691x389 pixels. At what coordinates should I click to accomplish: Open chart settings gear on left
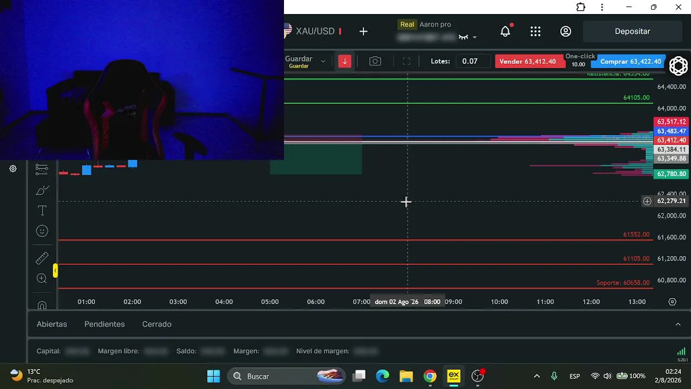coord(13,169)
